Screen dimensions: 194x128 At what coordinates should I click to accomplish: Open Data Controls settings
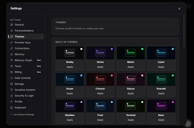[x=26, y=78]
